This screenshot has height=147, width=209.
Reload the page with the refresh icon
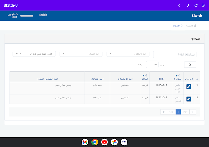coord(196,5)
